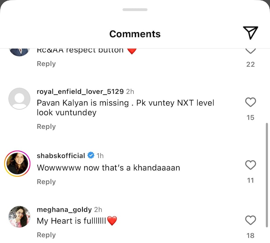Open the shabskofficial username link
This screenshot has height=243, width=270.
[61, 156]
